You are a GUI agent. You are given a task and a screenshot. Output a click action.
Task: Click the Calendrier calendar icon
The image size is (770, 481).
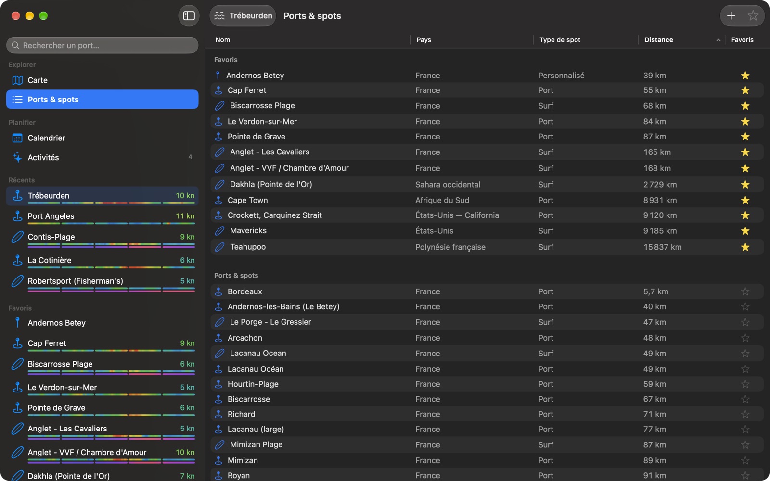point(17,138)
